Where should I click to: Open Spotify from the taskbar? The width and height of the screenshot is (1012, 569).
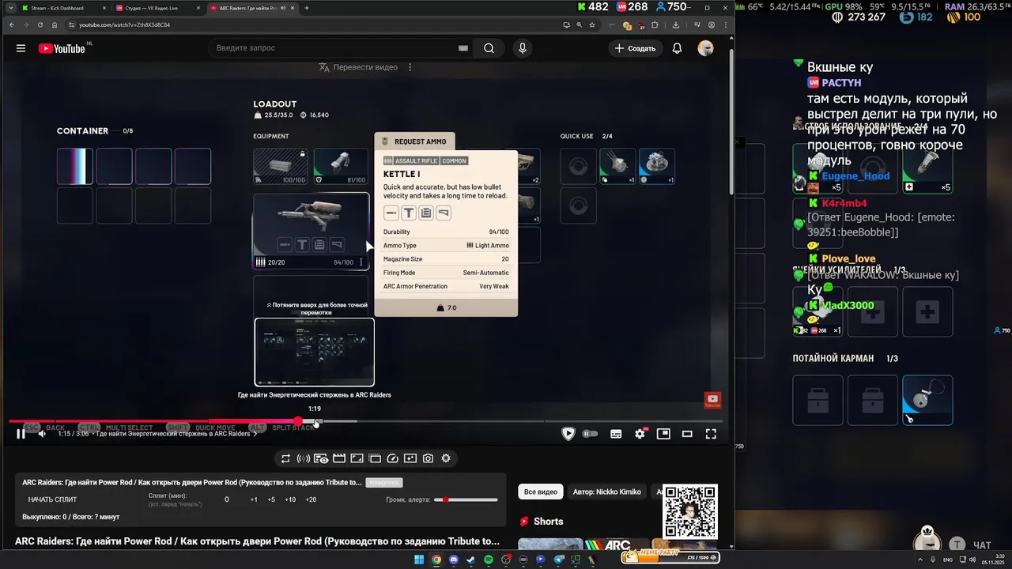coord(489,560)
